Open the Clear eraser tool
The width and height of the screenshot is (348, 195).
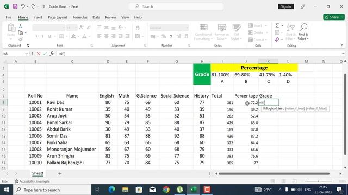(x=277, y=40)
